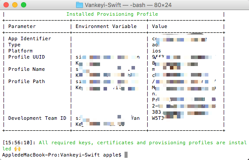
Task: Click the 'ios' platform value
Action: pos(156,51)
